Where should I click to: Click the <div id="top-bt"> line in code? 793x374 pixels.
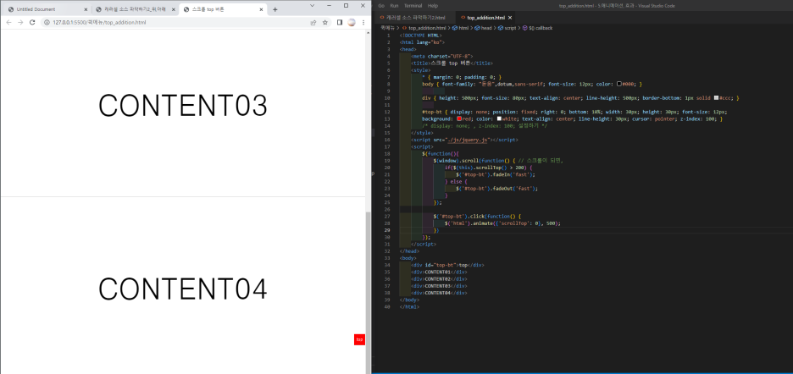coord(448,265)
